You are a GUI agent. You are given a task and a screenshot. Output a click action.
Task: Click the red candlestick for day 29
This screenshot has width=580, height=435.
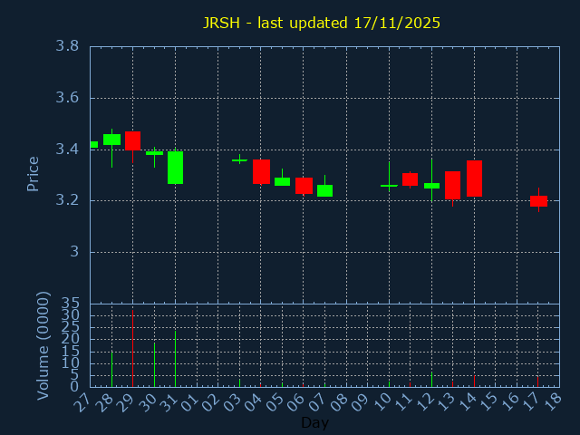[132, 140]
